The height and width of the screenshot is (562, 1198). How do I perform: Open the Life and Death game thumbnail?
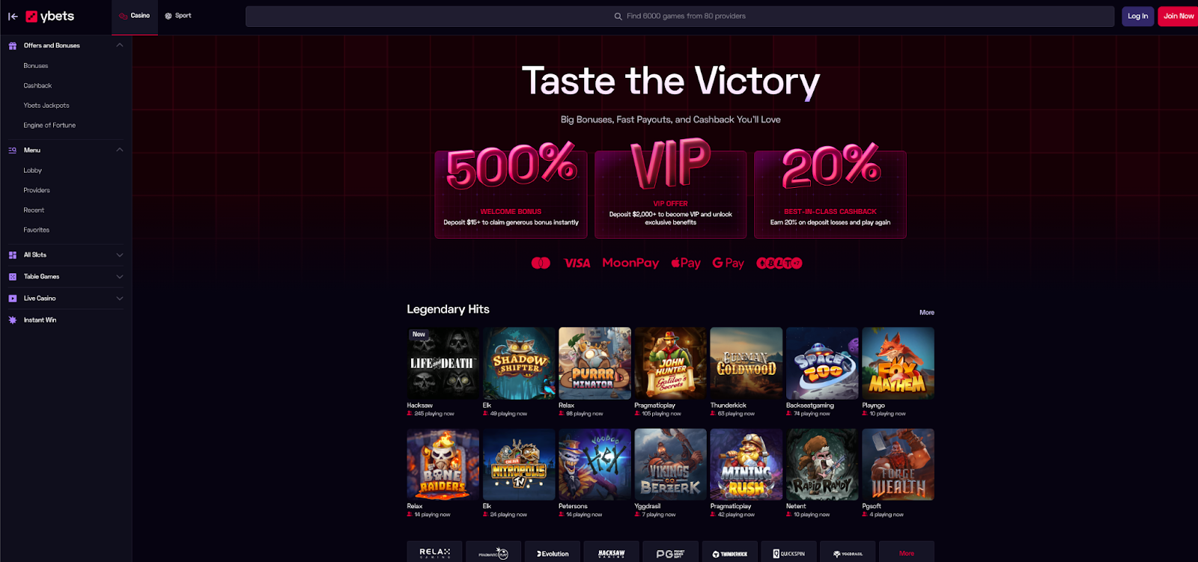pyautogui.click(x=443, y=363)
